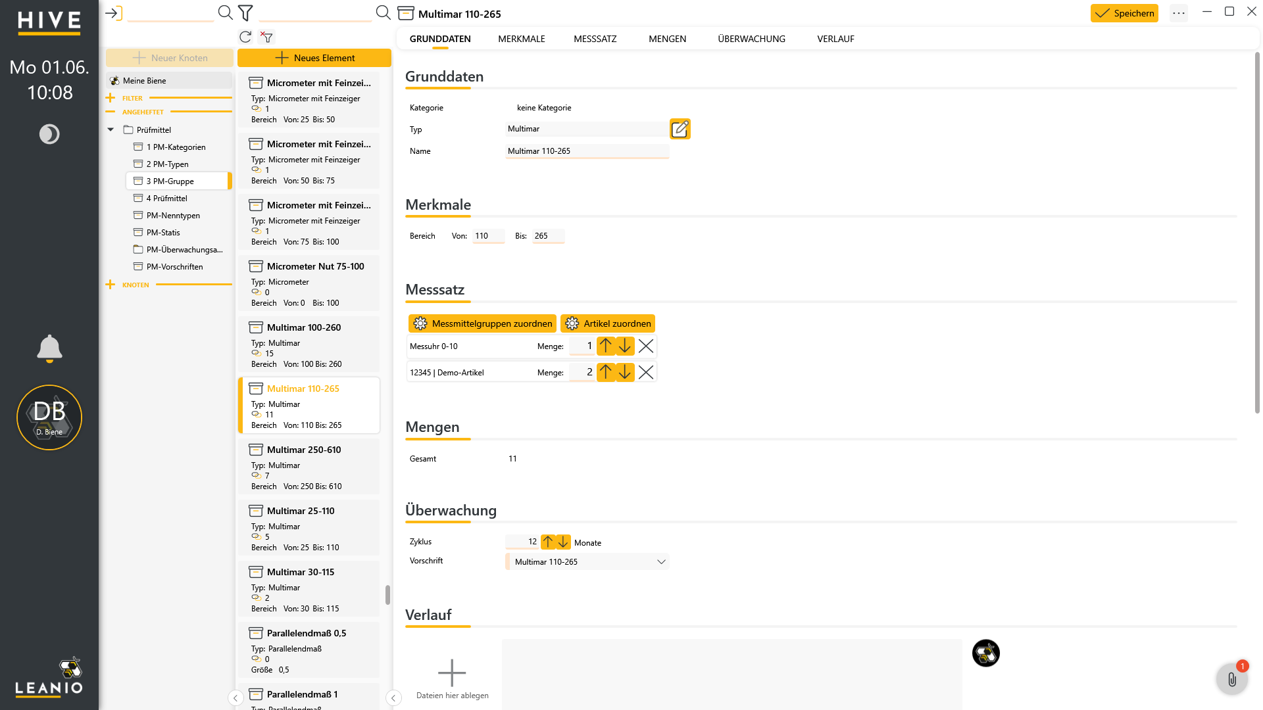Click Neues Element button
This screenshot has width=1263, height=710.
pos(314,58)
